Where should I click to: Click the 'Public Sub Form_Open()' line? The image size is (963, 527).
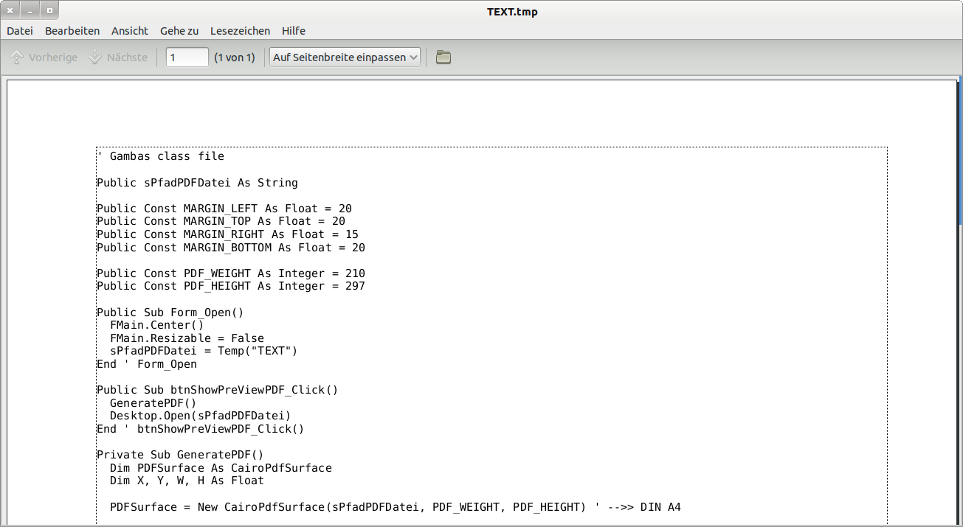point(170,313)
